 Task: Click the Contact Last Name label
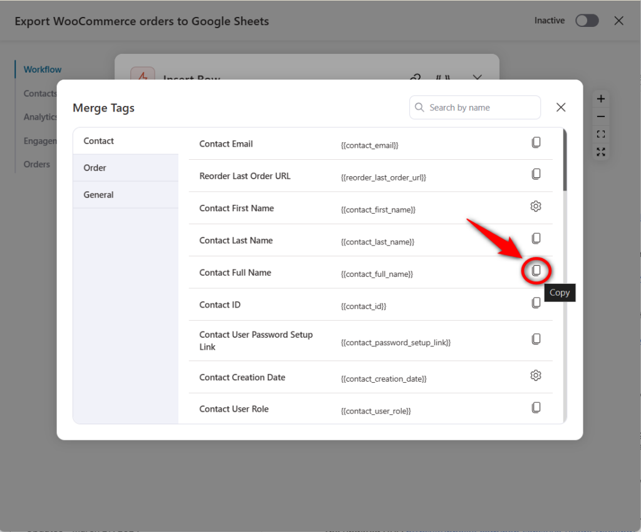click(x=236, y=241)
